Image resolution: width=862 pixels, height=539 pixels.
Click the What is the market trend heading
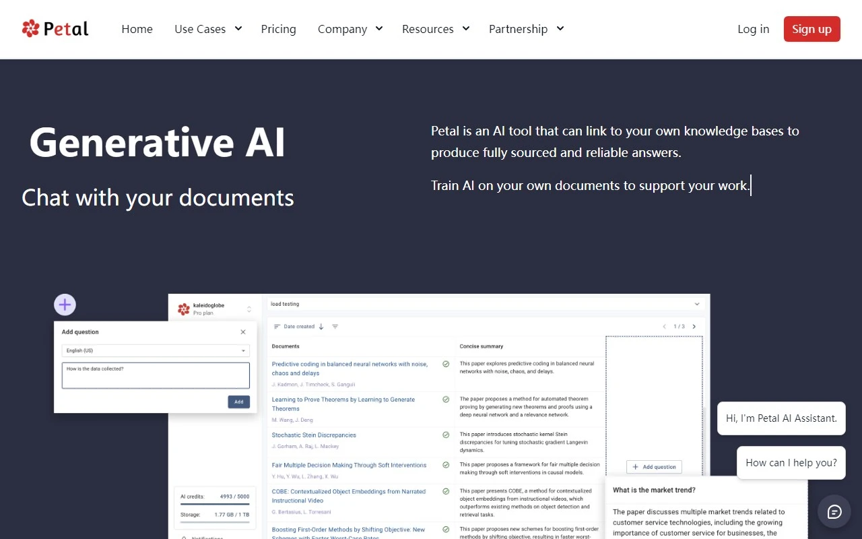[x=654, y=490]
